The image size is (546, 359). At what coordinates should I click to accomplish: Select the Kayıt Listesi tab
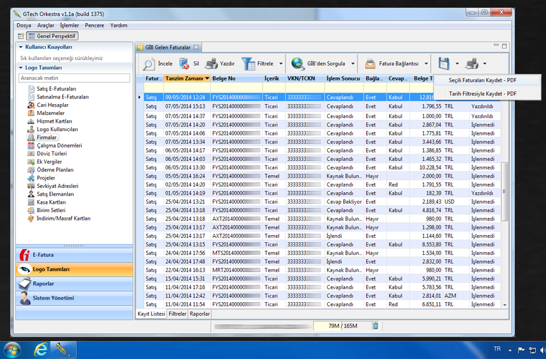coord(151,314)
